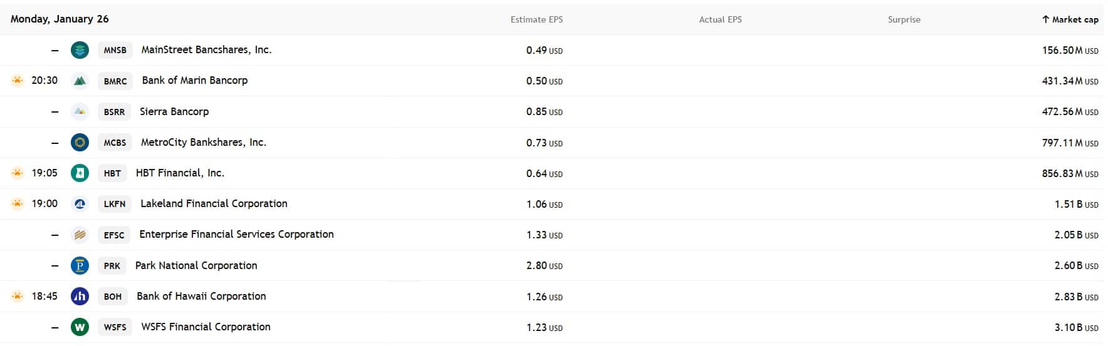Click the MainStreet Bancshares logo icon
Image resolution: width=1108 pixels, height=346 pixels.
80,50
